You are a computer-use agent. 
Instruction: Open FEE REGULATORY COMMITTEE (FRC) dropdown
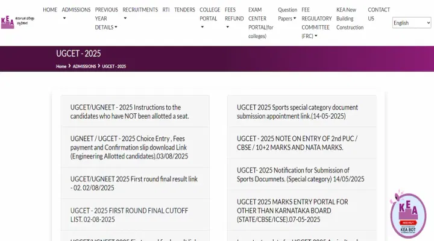pos(316,23)
